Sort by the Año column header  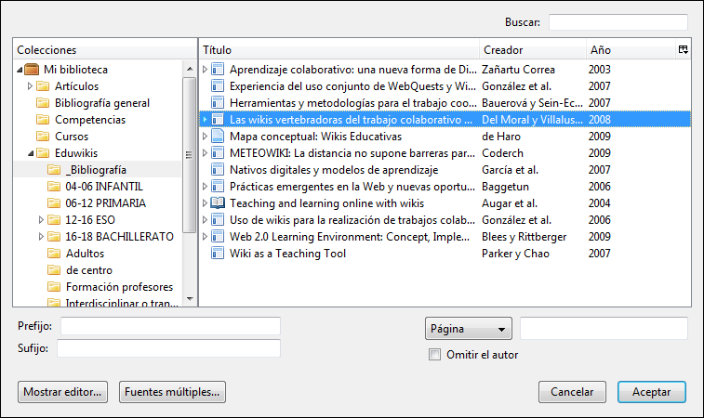(631, 50)
